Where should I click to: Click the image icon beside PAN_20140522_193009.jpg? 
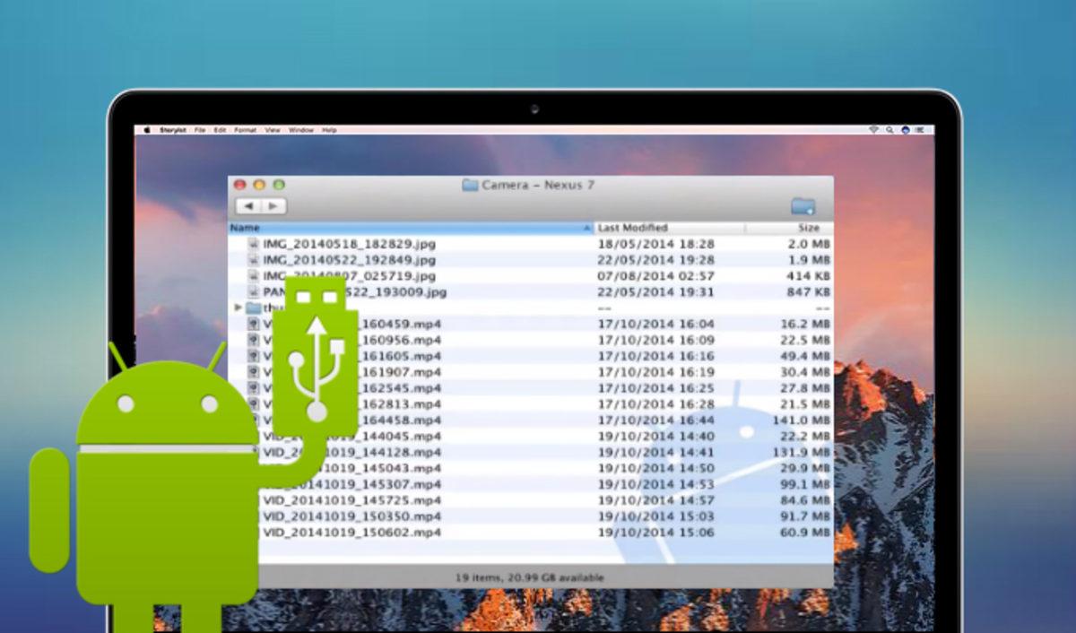coord(252,291)
